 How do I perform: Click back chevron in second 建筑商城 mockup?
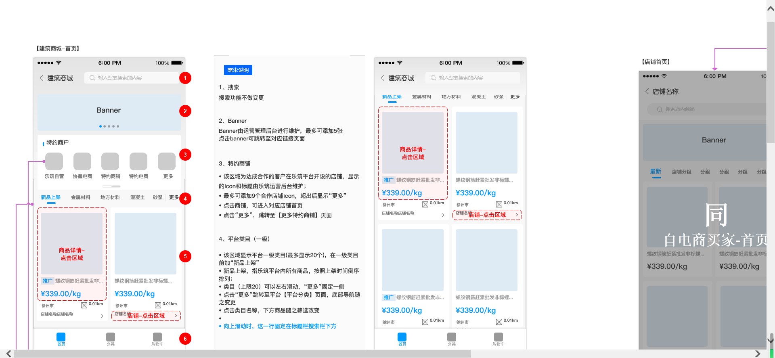click(x=382, y=78)
